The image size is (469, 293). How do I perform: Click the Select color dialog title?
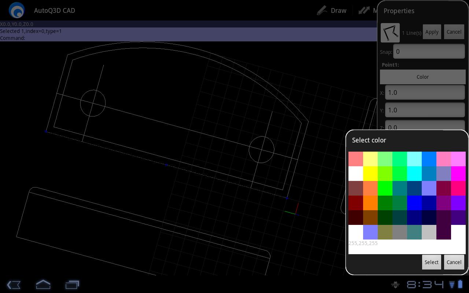369,140
